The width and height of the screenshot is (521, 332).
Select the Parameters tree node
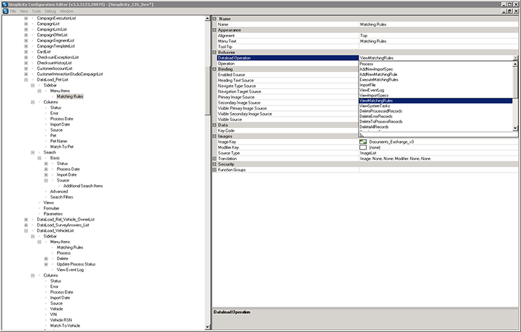pos(53,214)
